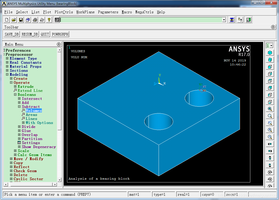Pan model right with right-arrow cube icon
279x200 pixels.
coord(270,151)
